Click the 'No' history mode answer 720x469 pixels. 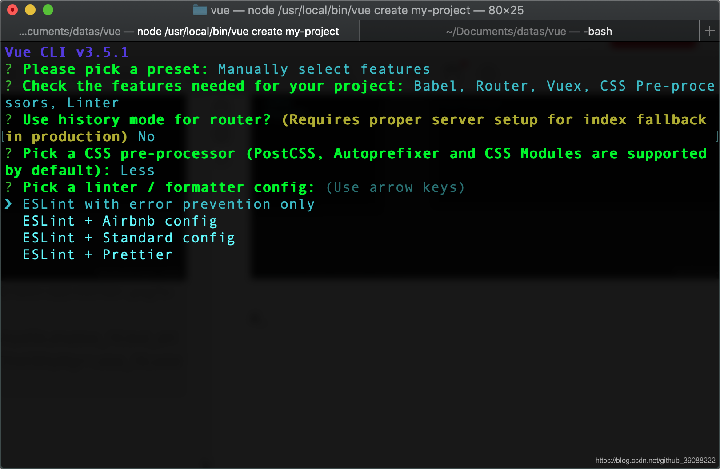(x=146, y=137)
